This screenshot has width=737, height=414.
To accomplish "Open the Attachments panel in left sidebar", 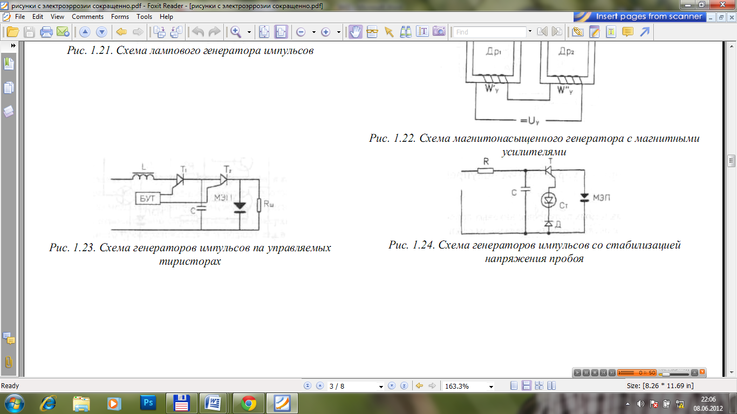I will point(9,362).
